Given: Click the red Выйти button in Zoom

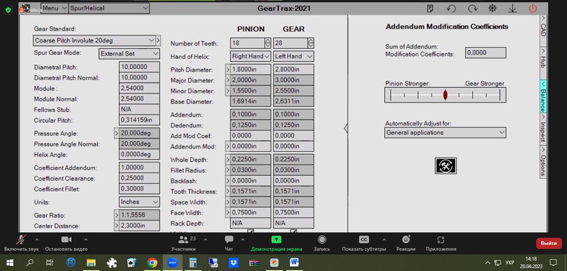Looking at the screenshot, I should pos(548,243).
